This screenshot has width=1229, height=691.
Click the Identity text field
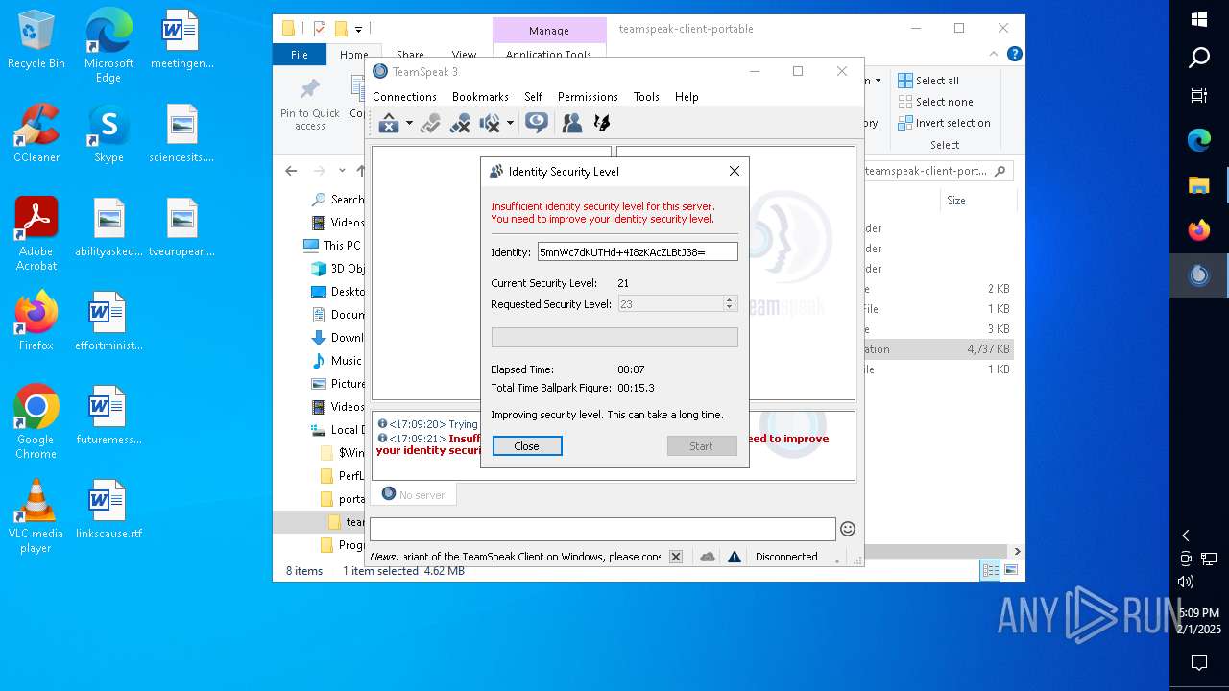click(638, 251)
